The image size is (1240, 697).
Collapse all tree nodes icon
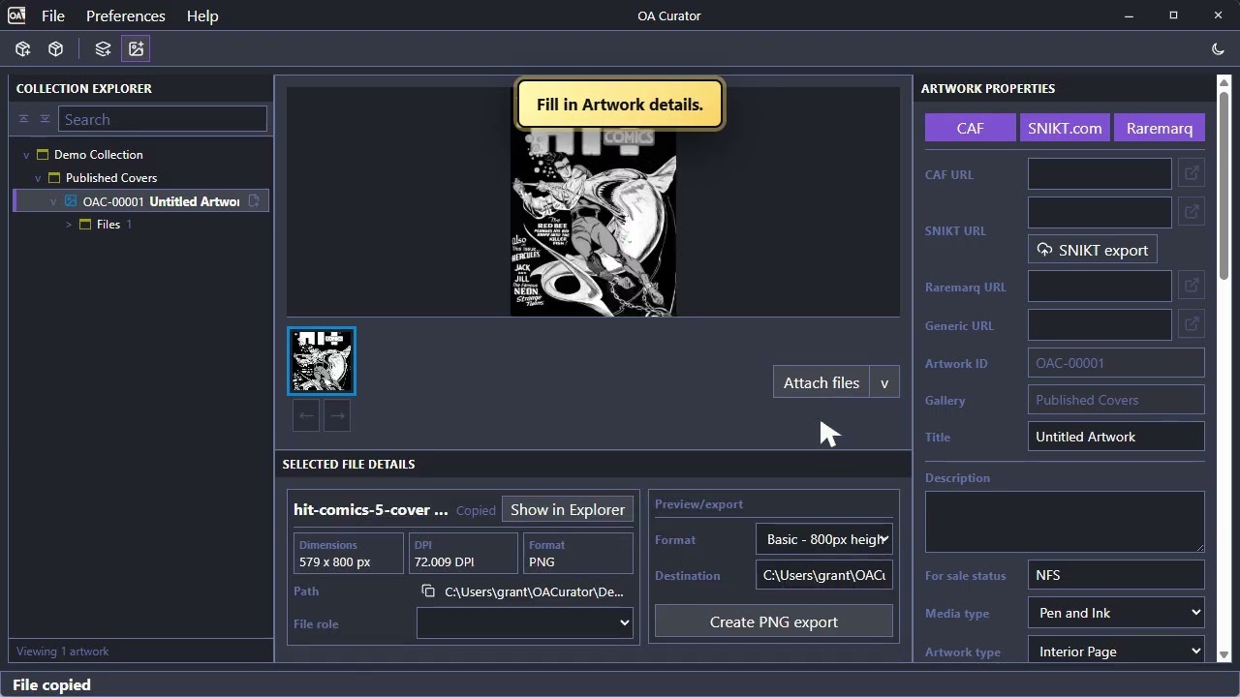pyautogui.click(x=24, y=119)
